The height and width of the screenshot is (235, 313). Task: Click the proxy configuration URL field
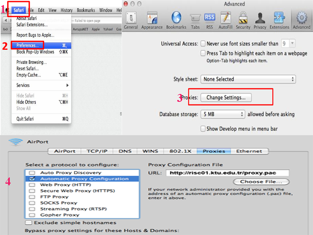[x=227, y=173]
